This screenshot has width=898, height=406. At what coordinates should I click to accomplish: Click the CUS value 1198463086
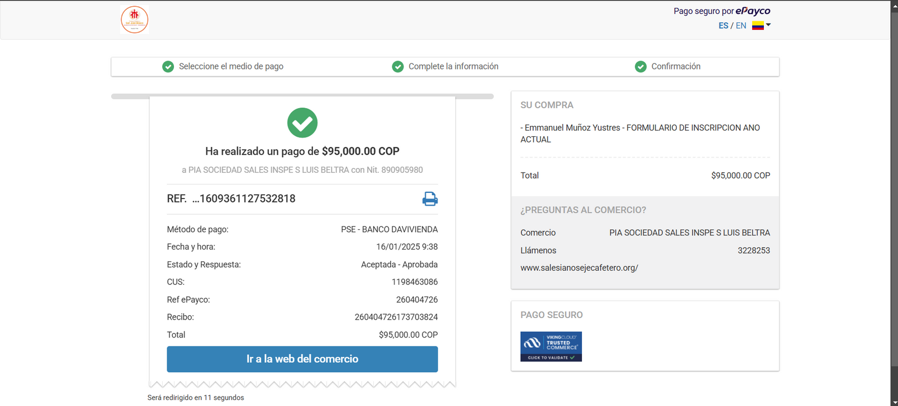click(x=415, y=282)
